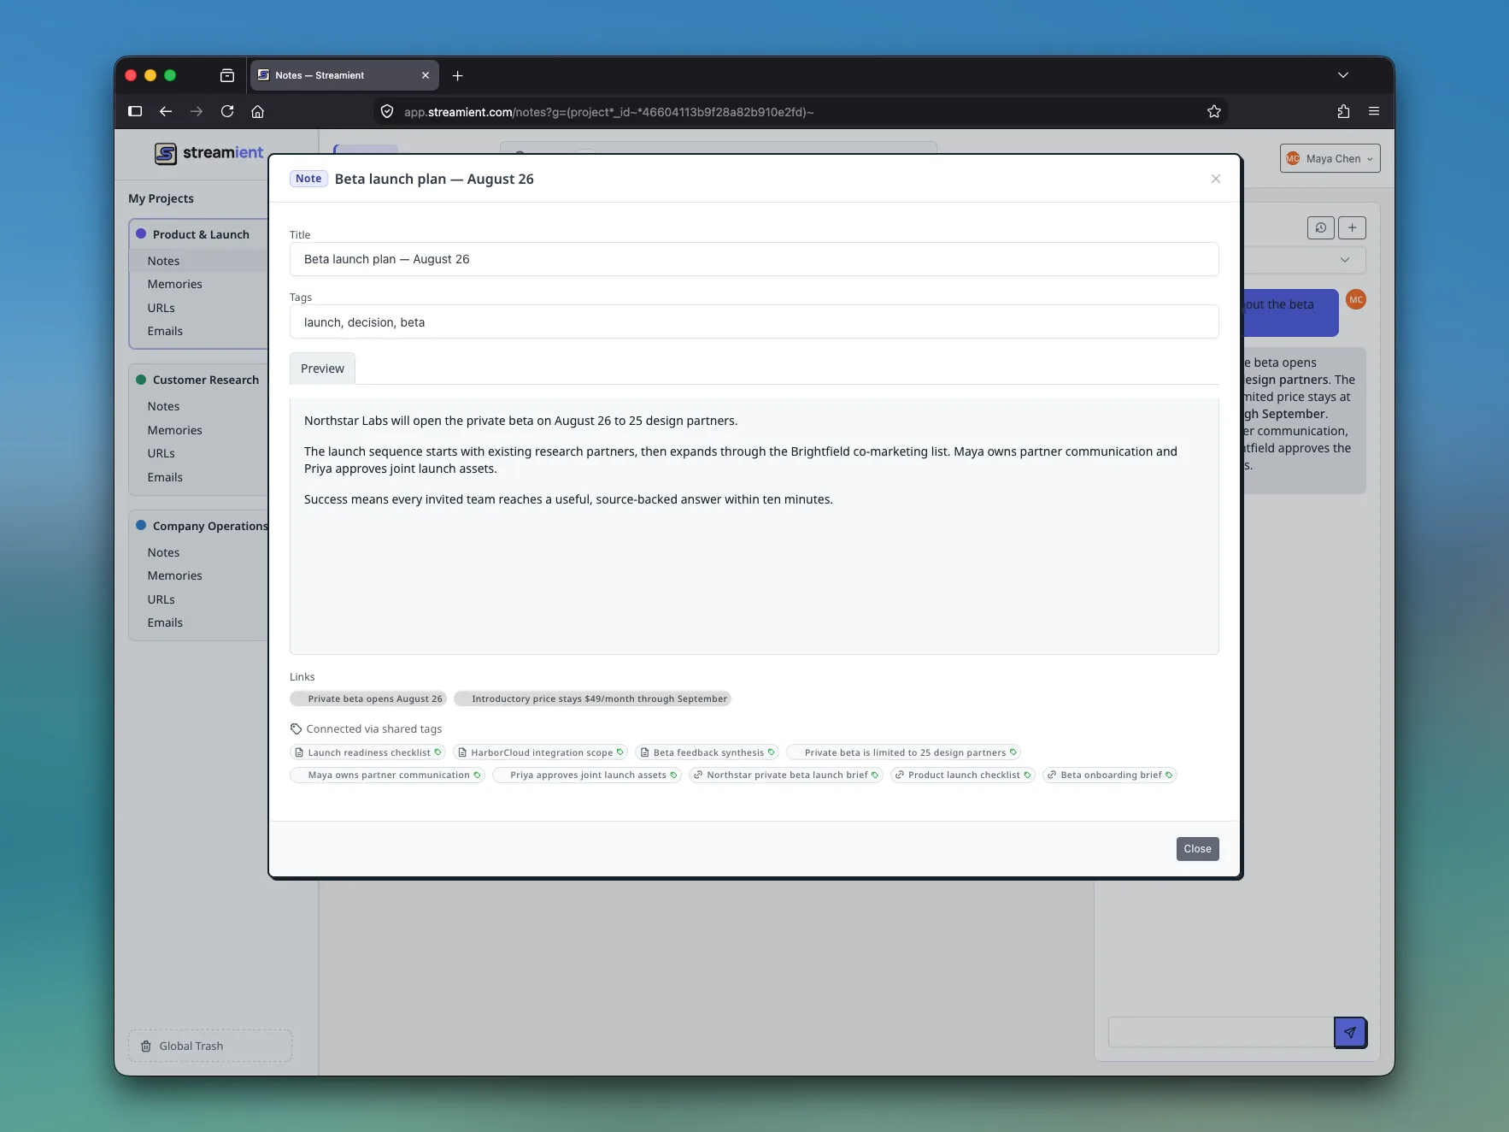Click the new chat plus icon
The image size is (1509, 1132).
tap(1352, 227)
